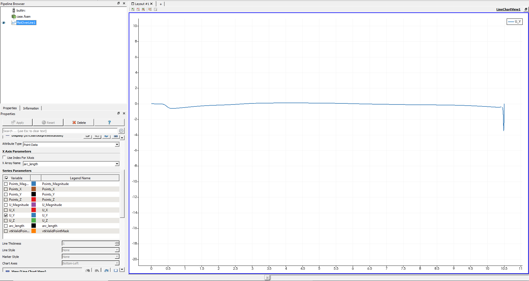Click the Points_Magnitude legend name cell
This screenshot has width=529, height=281.
80,184
